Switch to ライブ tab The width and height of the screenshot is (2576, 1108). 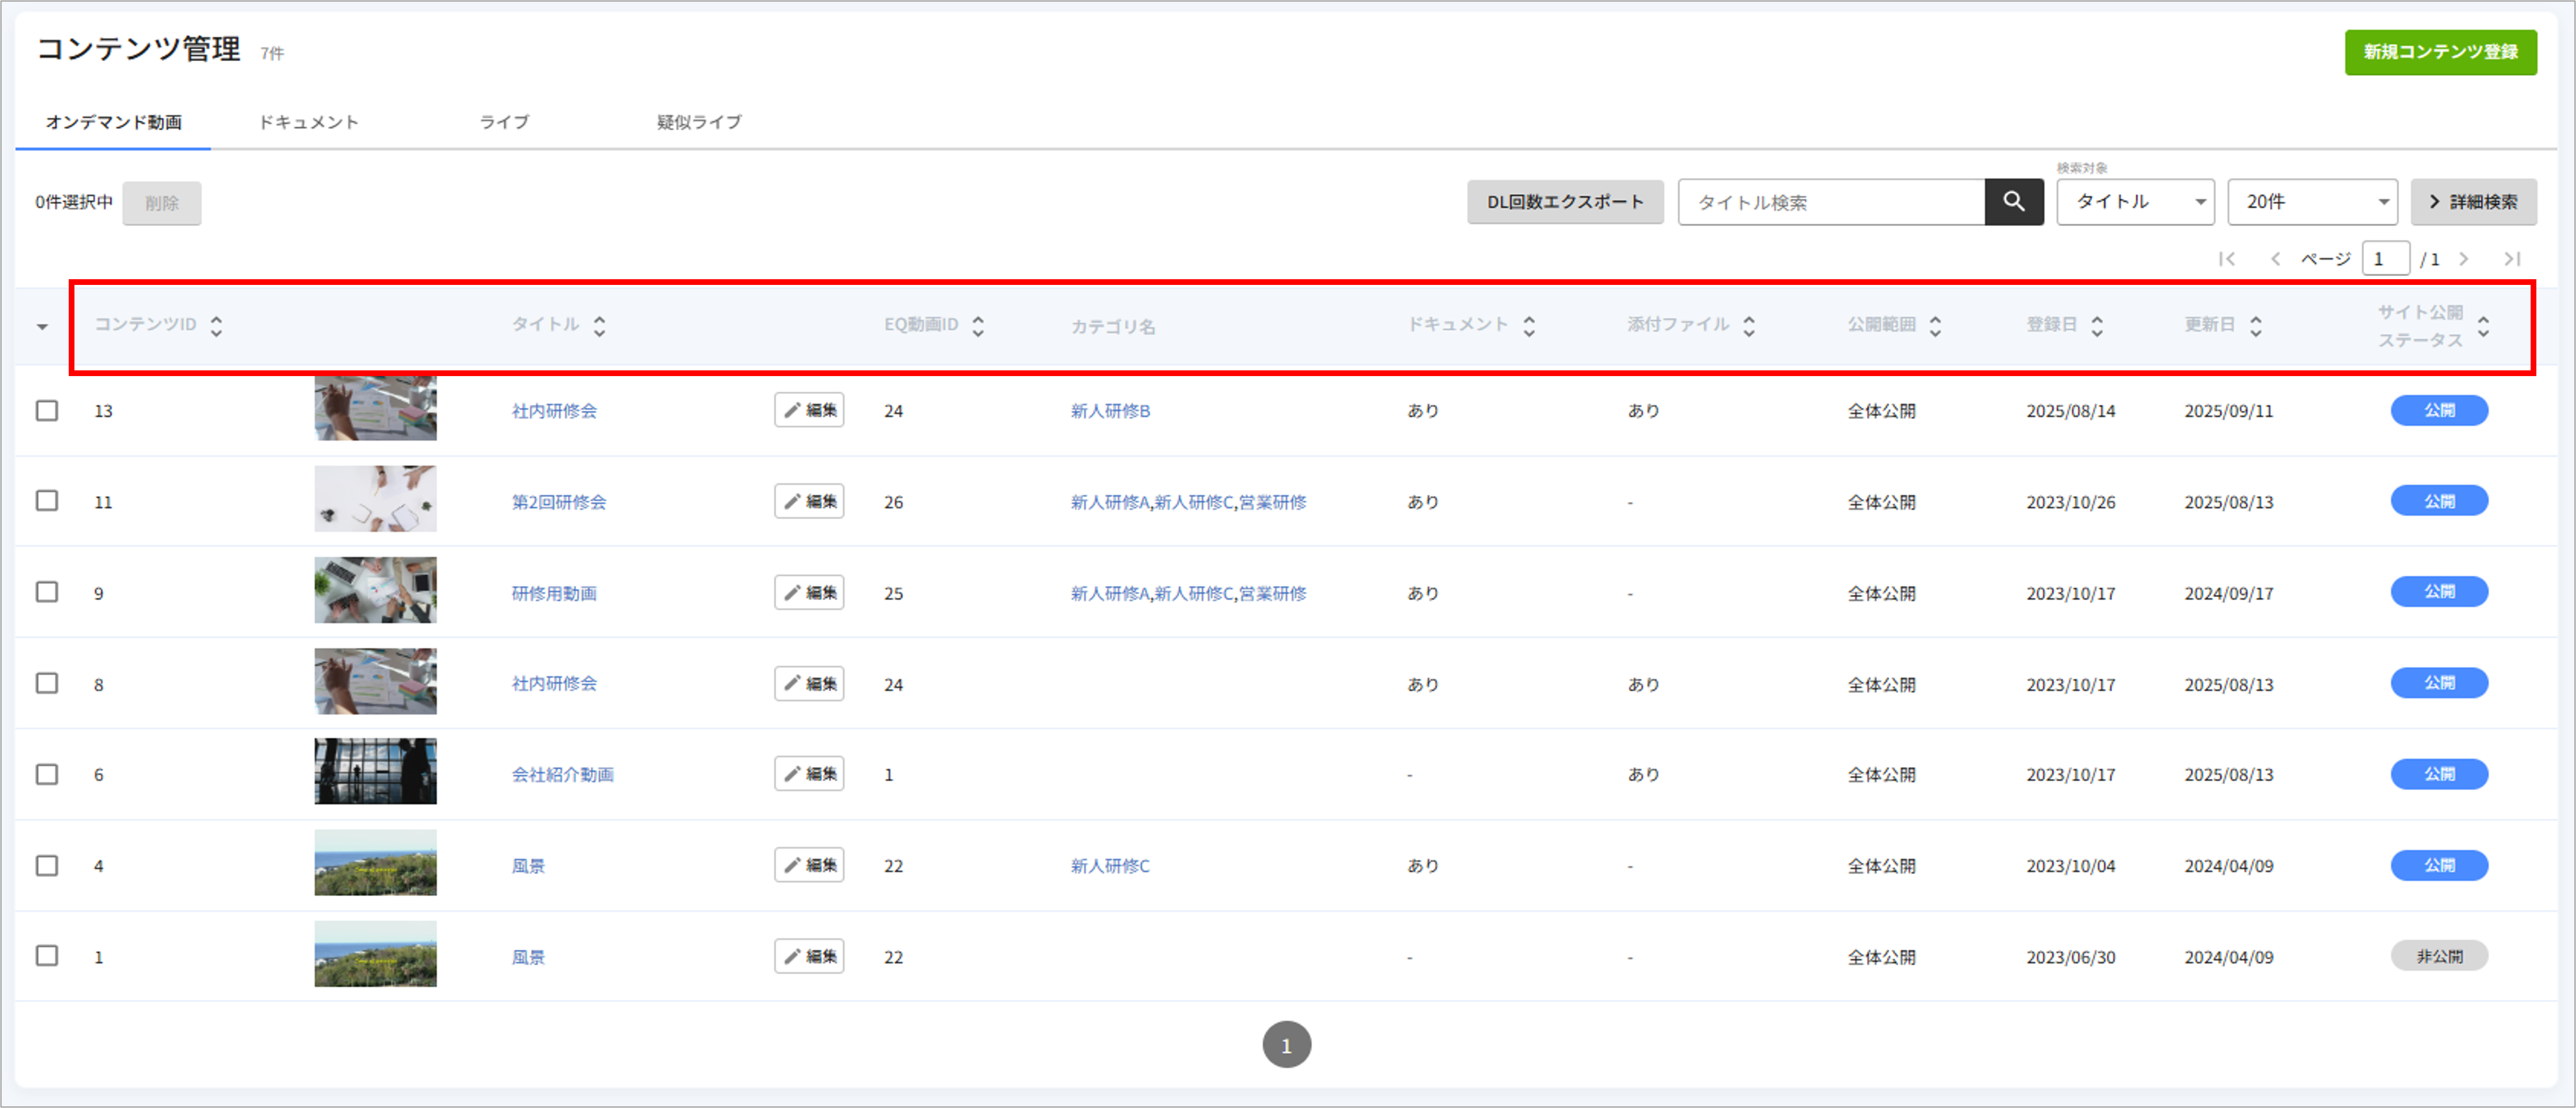[x=503, y=122]
